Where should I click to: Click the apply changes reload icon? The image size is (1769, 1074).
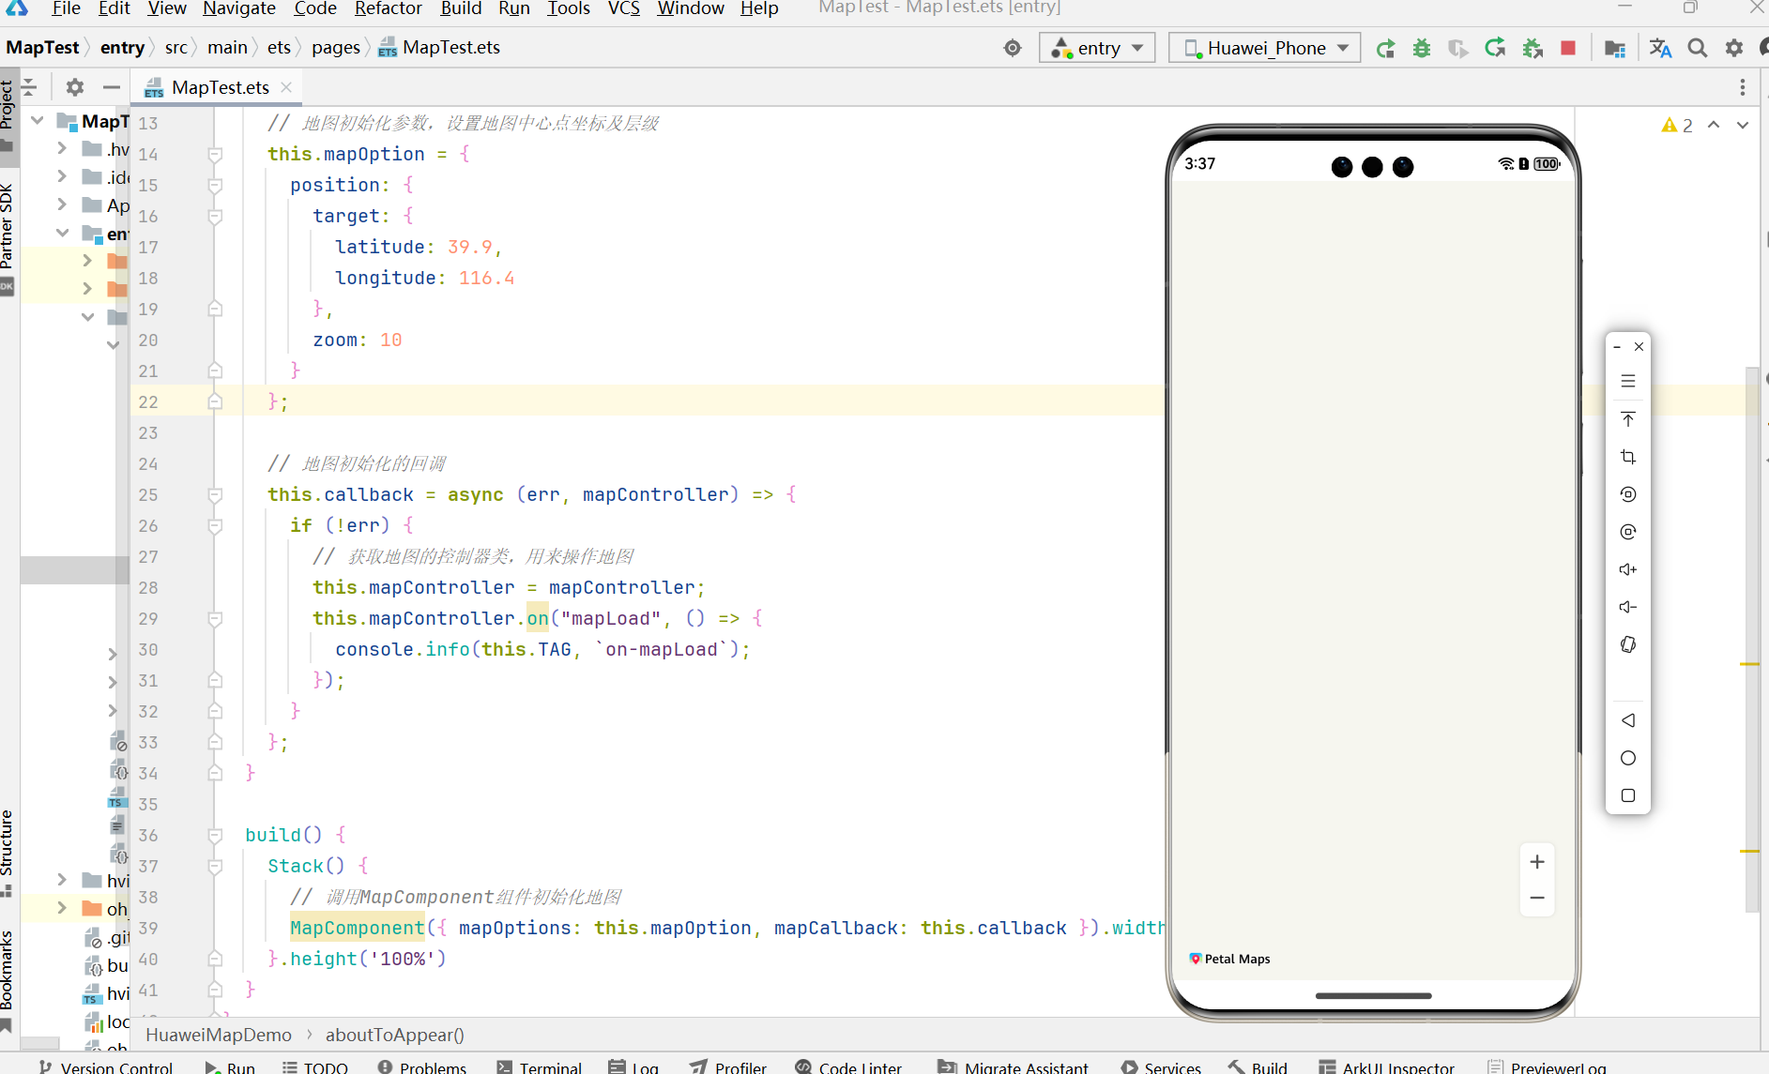1495,48
